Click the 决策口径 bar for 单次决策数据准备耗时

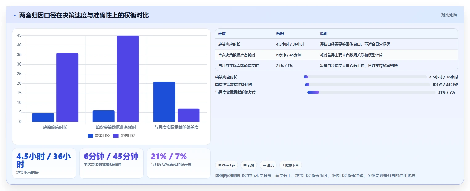(x=104, y=116)
